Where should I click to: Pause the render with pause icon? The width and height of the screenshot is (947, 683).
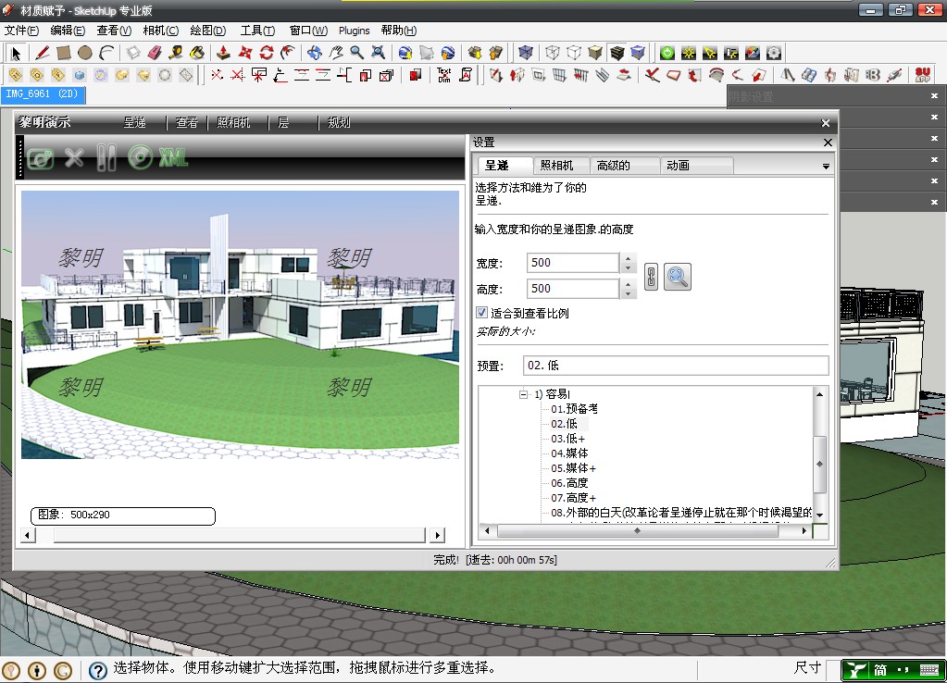(106, 158)
